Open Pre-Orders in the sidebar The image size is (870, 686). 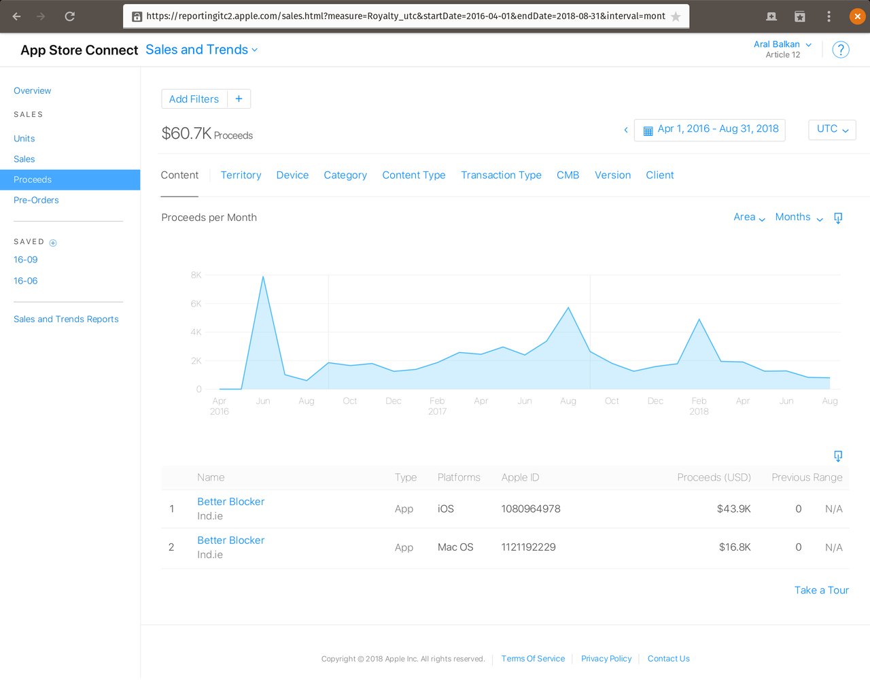36,200
